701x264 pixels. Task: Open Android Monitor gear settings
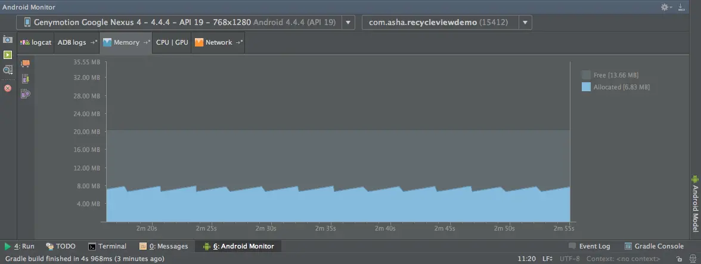click(666, 7)
